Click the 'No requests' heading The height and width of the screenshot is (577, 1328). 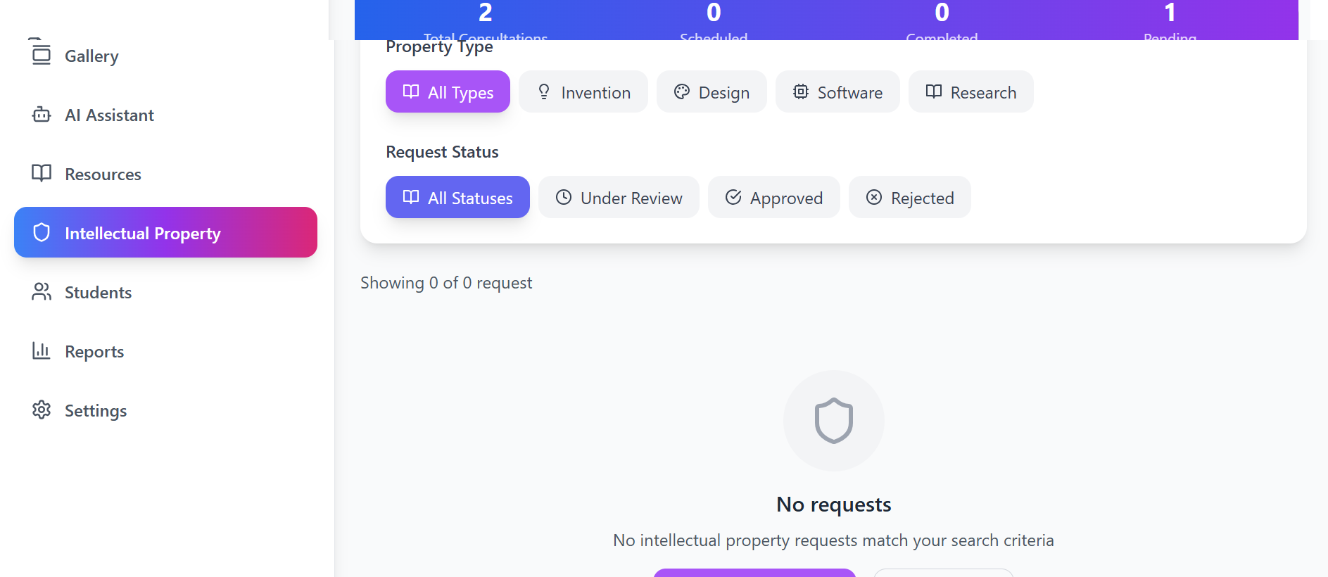[834, 505]
